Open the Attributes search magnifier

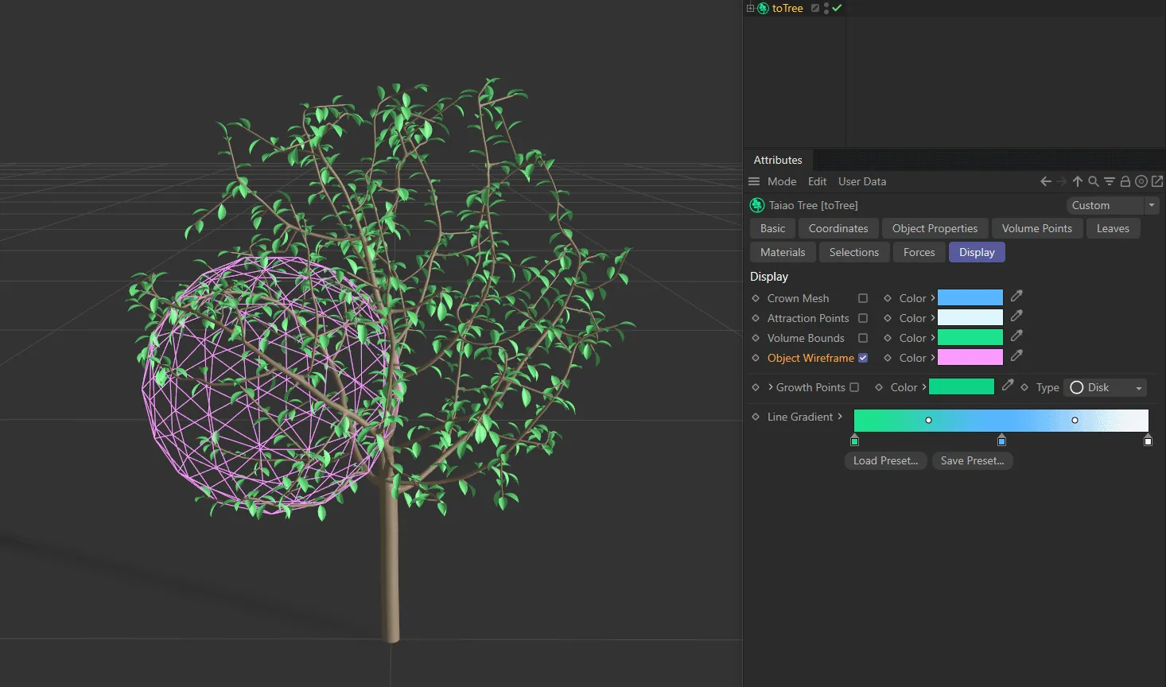pos(1093,181)
